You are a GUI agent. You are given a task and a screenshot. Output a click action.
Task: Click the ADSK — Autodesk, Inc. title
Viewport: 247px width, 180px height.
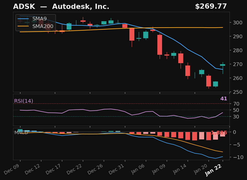pos(61,7)
